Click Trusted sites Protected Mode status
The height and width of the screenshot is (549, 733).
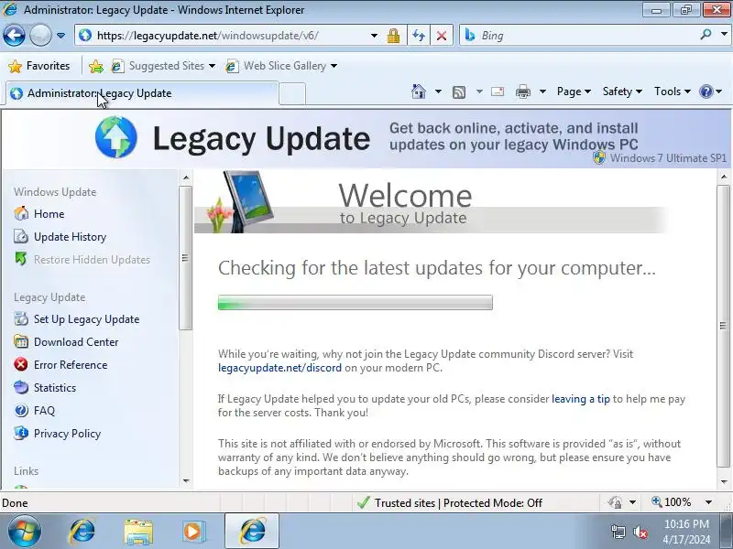click(449, 502)
